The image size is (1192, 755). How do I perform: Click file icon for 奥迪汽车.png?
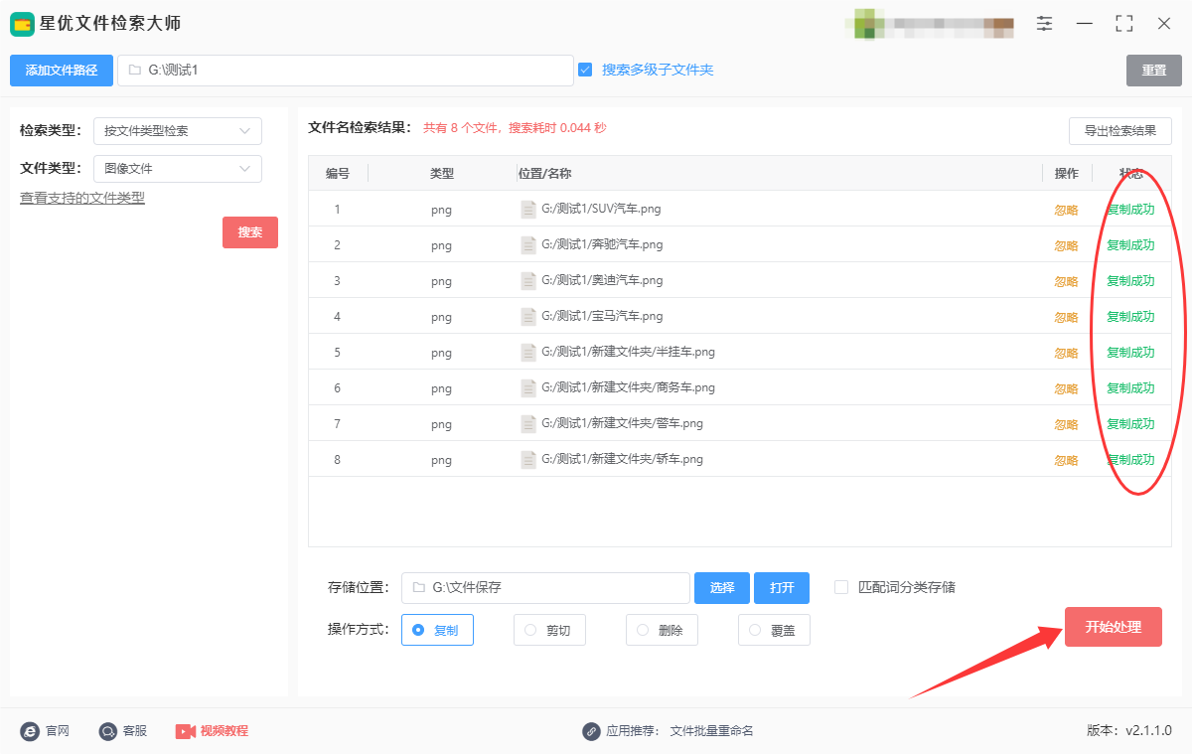point(528,281)
